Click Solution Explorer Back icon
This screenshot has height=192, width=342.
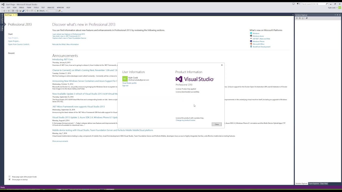(297, 18)
